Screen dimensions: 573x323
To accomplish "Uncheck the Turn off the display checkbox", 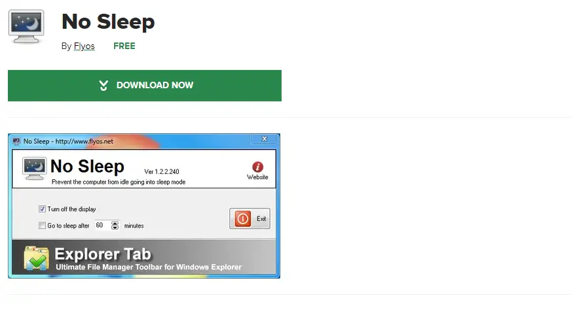I will tap(42, 209).
